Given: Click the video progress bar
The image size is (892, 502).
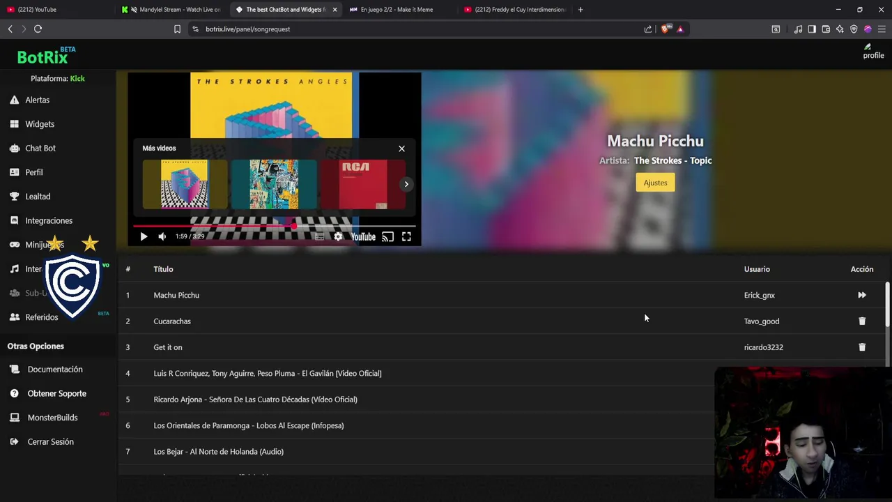Looking at the screenshot, I should [x=275, y=227].
